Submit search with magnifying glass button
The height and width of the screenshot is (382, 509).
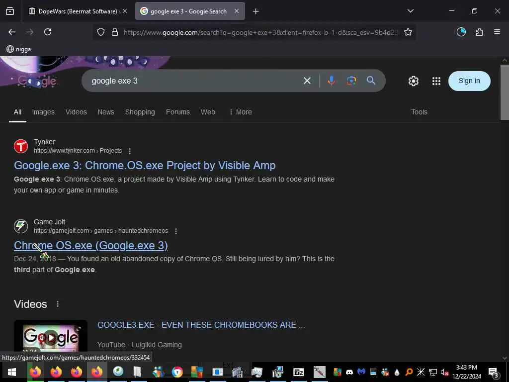point(371,81)
